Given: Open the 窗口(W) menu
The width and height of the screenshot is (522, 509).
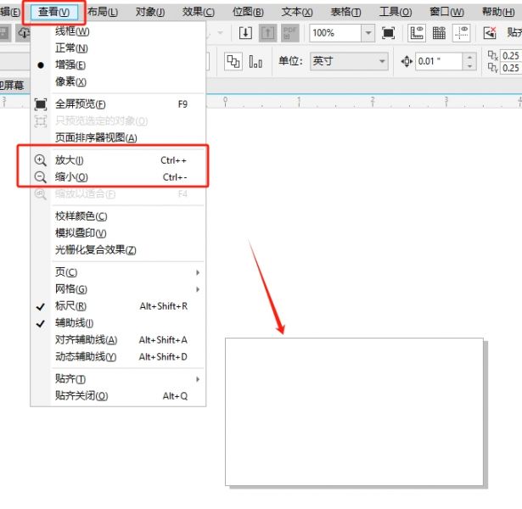Looking at the screenshot, I should pyautogui.click(x=446, y=13).
